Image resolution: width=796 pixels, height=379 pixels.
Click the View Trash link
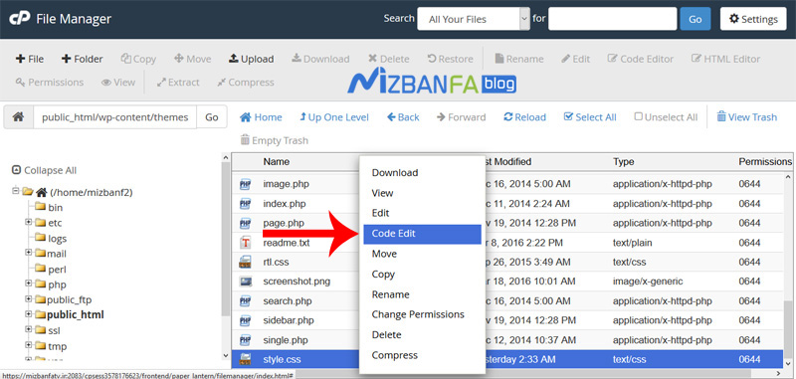coord(747,117)
